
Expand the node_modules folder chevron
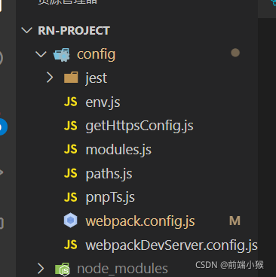coord(41,269)
